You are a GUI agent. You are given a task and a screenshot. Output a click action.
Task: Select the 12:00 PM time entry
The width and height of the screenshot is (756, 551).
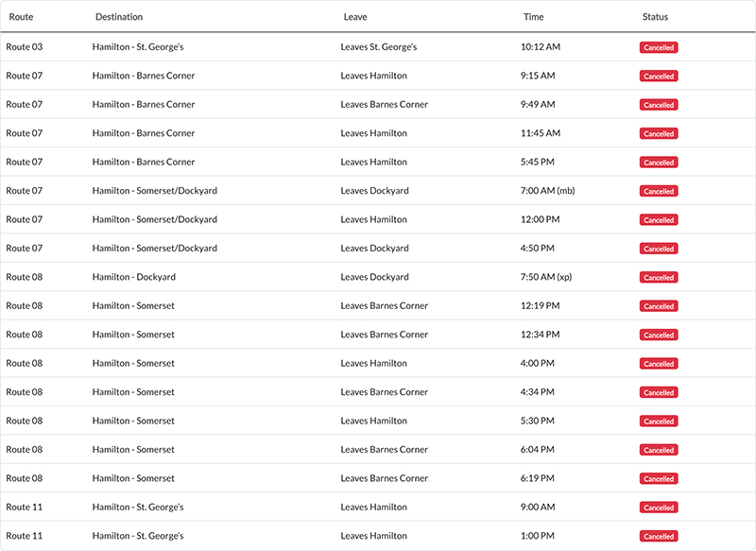point(540,219)
